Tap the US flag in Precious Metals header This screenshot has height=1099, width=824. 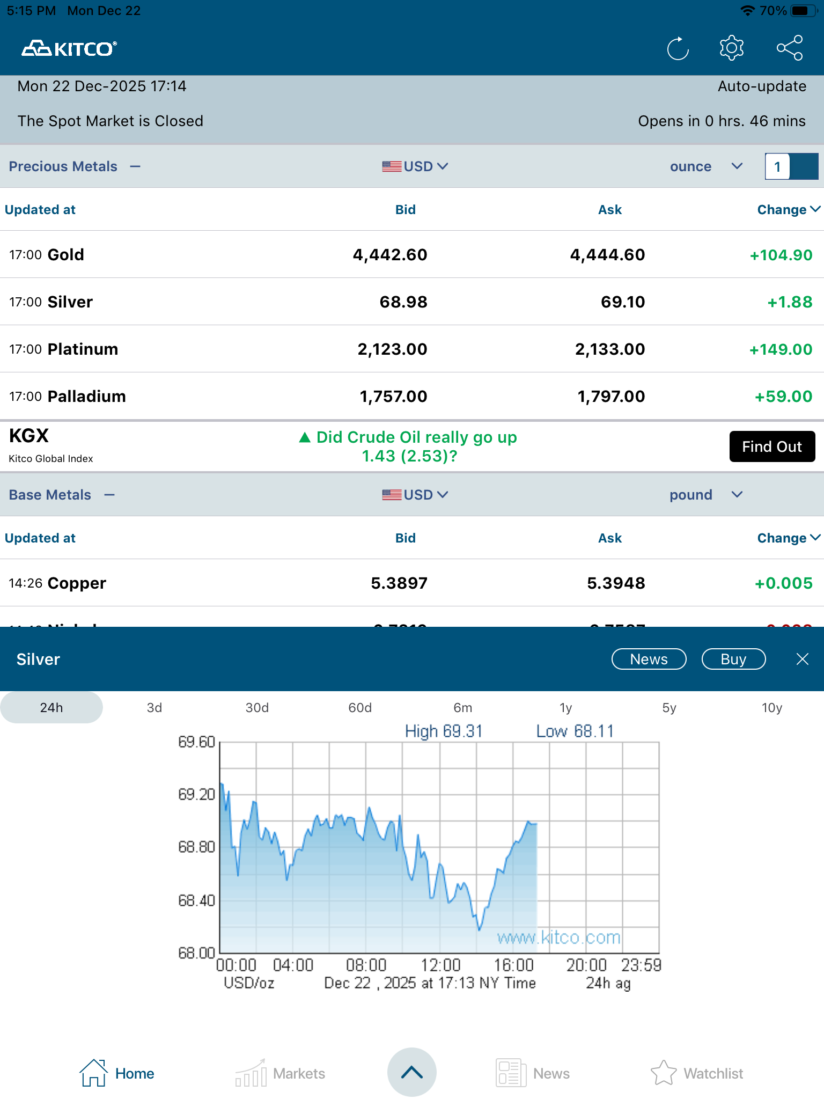tap(392, 166)
